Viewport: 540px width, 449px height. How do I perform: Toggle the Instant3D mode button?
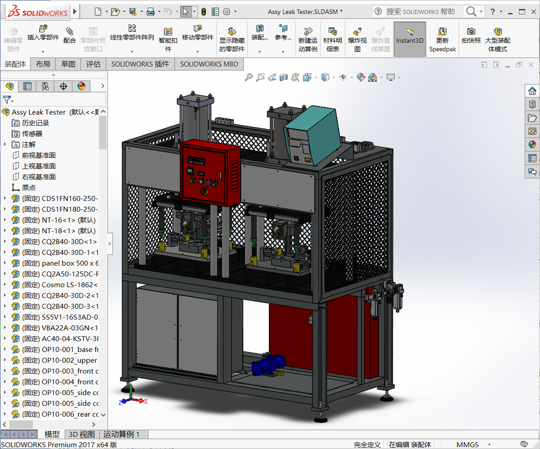(x=410, y=39)
